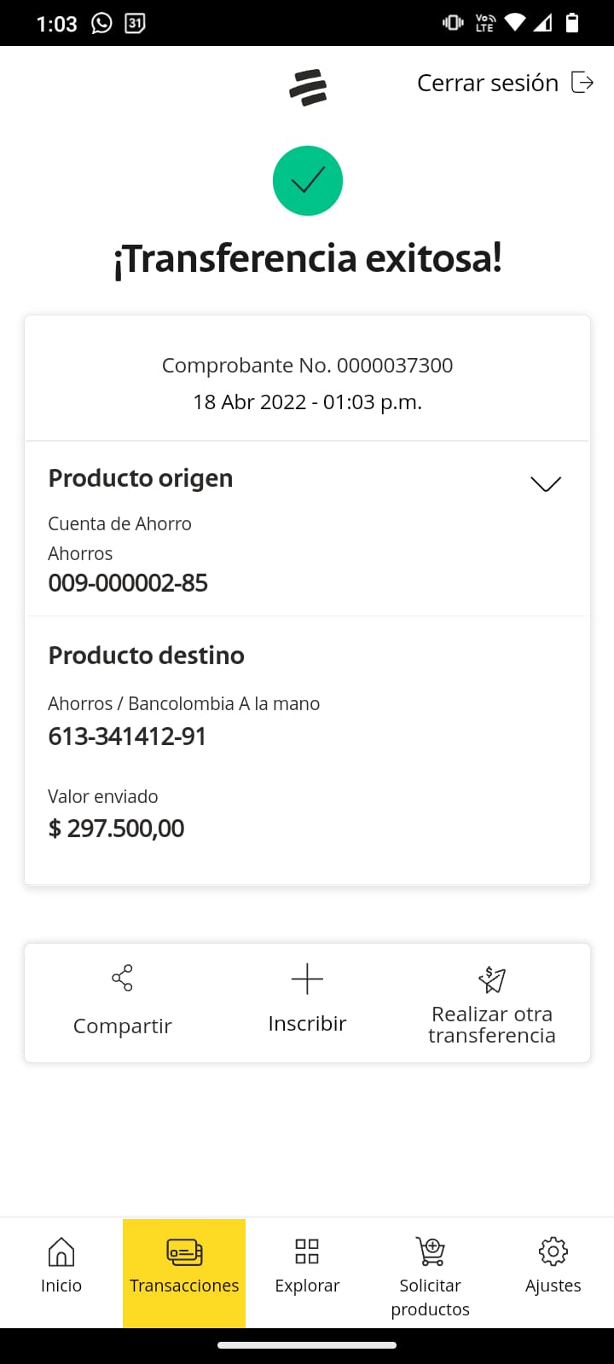
Task: Tap the Inscribir label
Action: pos(307,1024)
